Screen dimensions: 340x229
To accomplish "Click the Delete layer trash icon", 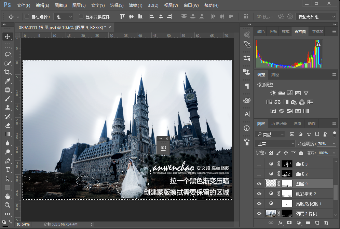I will [326, 223].
